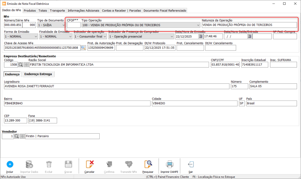Click the CFOP input field
Image resolution: width=301 pixels, height=179 pixels.
[73, 25]
